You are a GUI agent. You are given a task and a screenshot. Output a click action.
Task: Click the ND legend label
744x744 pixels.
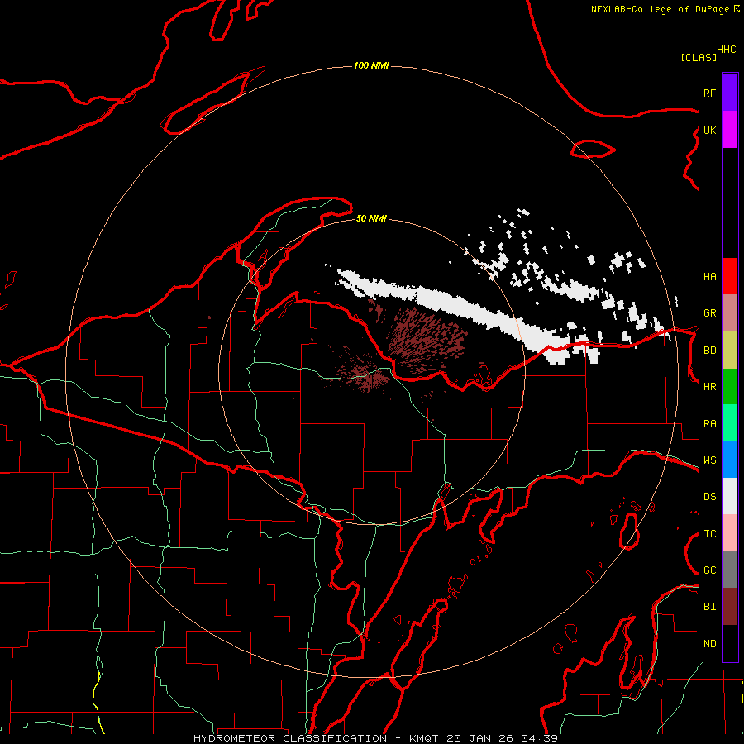pos(709,644)
